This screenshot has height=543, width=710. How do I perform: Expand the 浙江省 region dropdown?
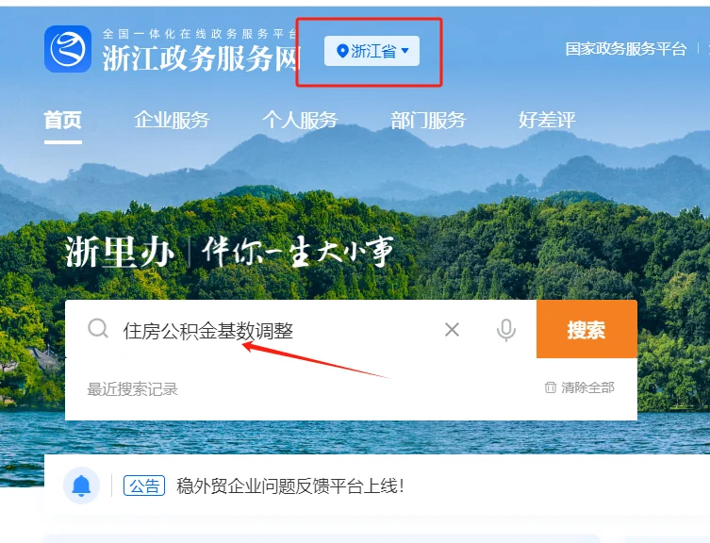click(x=372, y=51)
